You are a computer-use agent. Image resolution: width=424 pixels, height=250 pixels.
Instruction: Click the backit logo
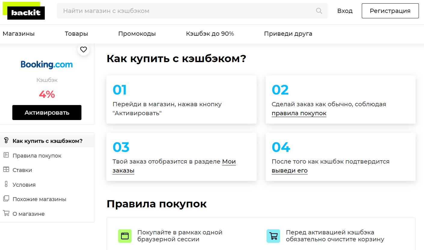click(x=24, y=11)
